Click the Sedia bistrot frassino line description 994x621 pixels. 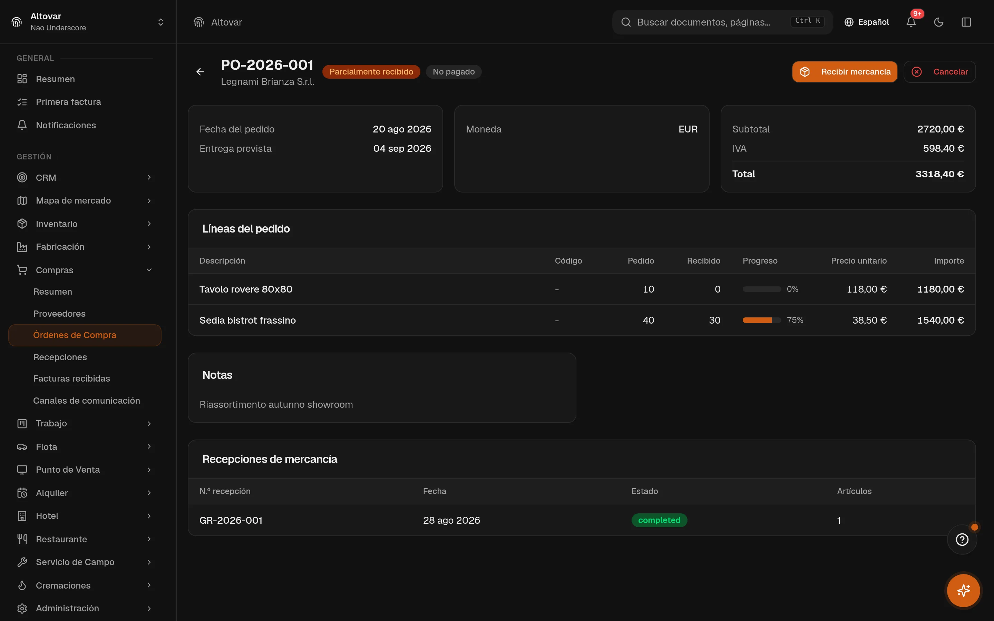[247, 320]
